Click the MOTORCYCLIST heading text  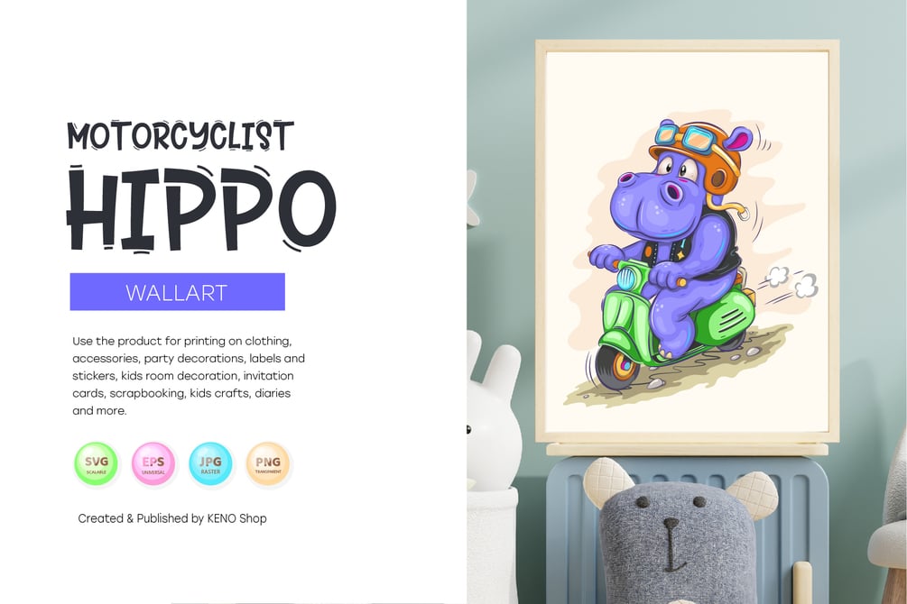coord(180,136)
